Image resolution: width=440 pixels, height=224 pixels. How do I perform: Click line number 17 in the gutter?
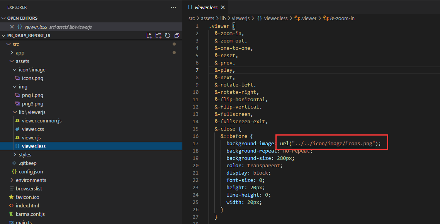click(x=195, y=143)
